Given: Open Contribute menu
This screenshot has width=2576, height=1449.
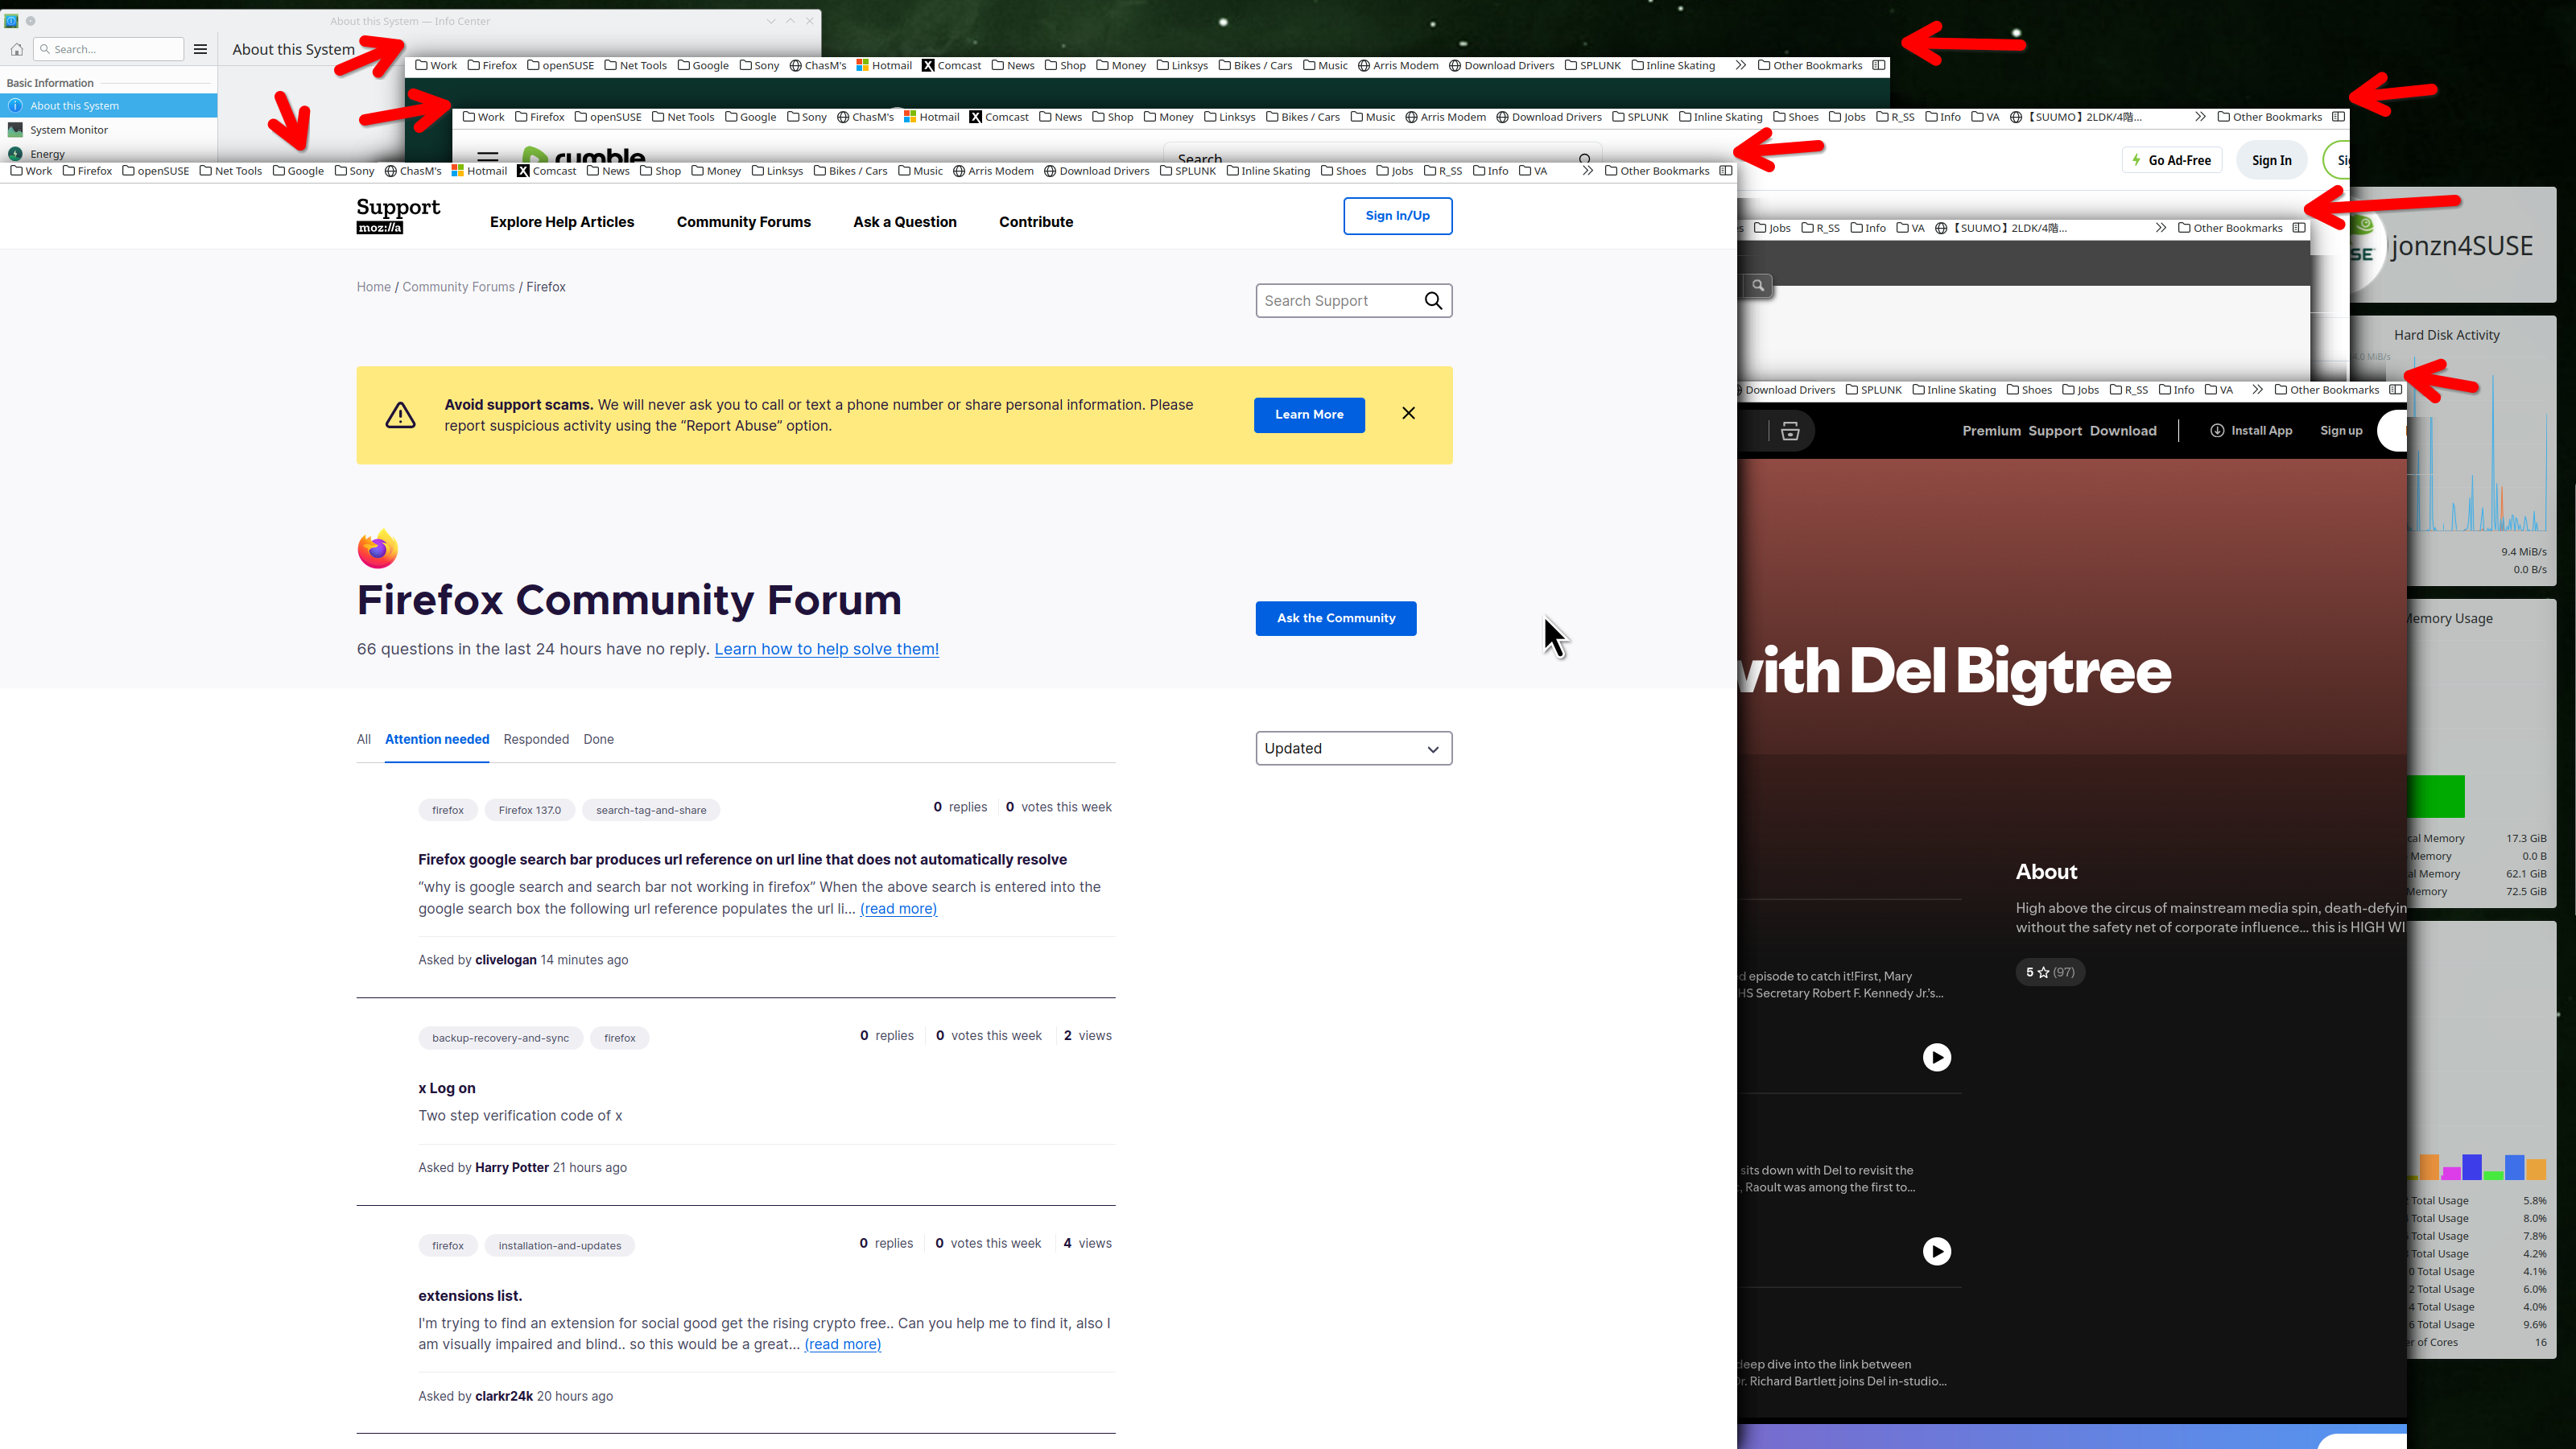Looking at the screenshot, I should click(x=1036, y=222).
